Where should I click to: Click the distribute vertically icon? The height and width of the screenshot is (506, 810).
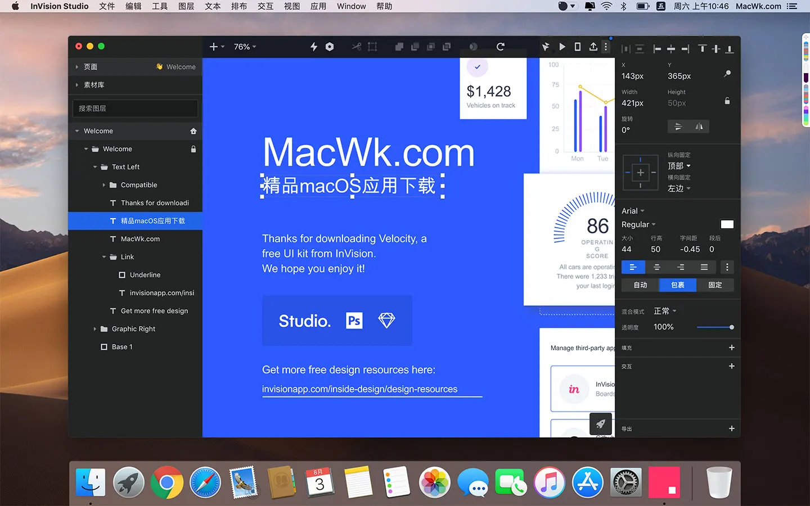(640, 49)
